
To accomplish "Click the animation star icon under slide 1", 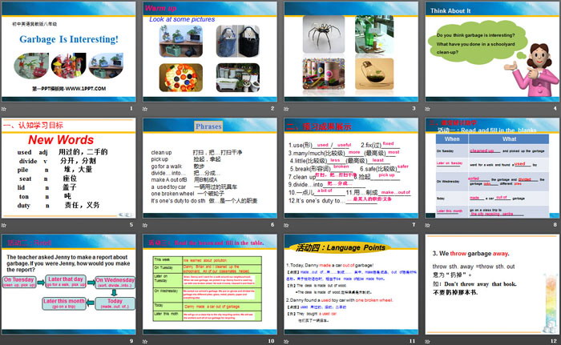I will tap(3, 109).
